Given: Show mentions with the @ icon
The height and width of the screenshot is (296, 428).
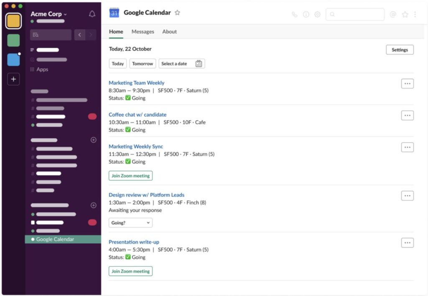Looking at the screenshot, I should [x=393, y=15].
